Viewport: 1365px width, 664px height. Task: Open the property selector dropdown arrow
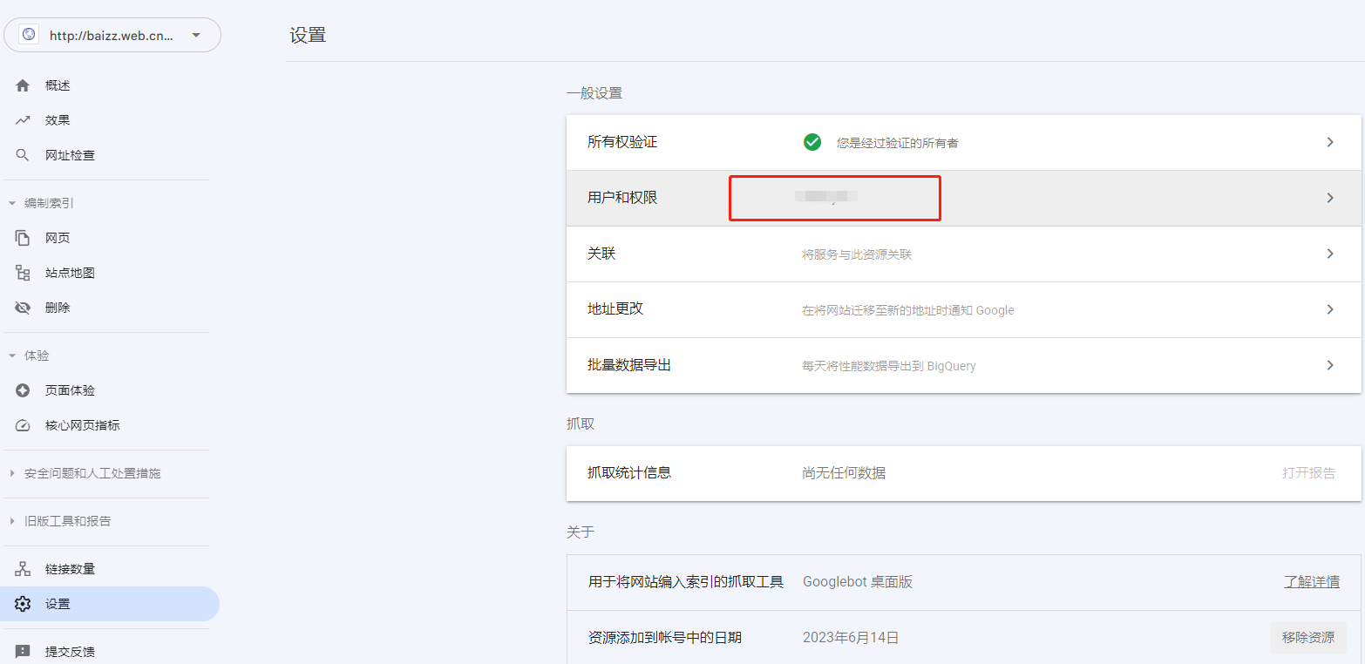pos(196,36)
